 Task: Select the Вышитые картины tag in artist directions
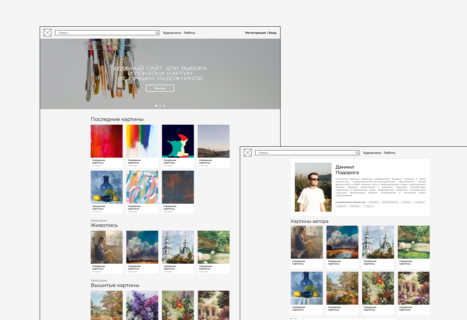click(390, 202)
